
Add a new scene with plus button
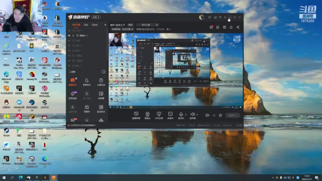click(105, 25)
